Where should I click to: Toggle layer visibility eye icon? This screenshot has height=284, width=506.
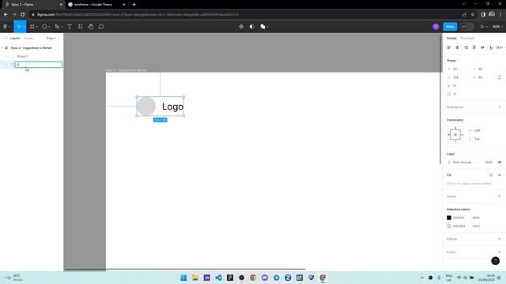point(500,163)
